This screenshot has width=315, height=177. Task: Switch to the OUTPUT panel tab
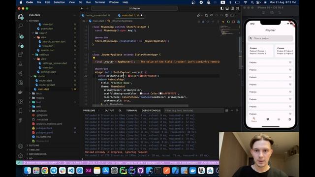coord(109,111)
